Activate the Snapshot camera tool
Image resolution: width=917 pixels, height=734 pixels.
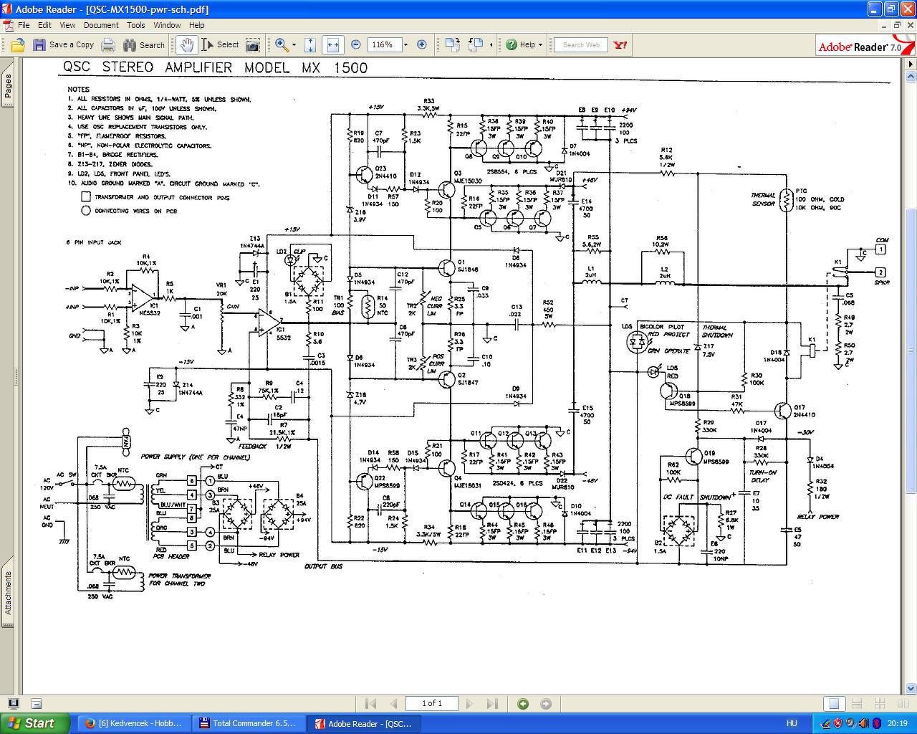tap(252, 44)
